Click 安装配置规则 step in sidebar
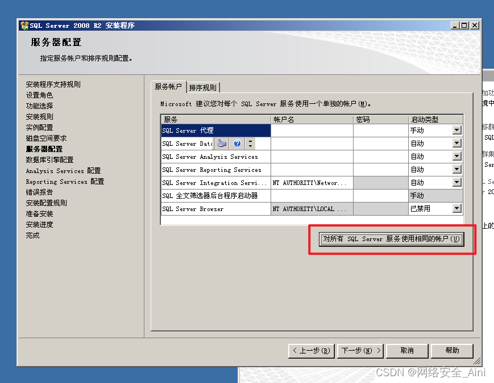This screenshot has width=494, height=383. (46, 203)
